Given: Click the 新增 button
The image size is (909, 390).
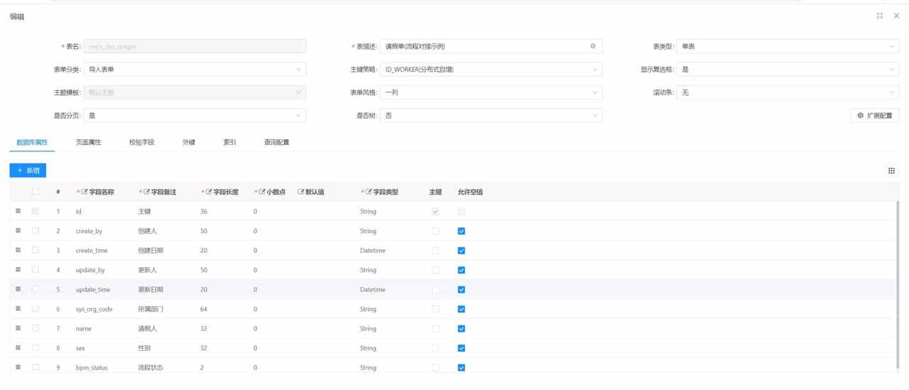Looking at the screenshot, I should [28, 170].
